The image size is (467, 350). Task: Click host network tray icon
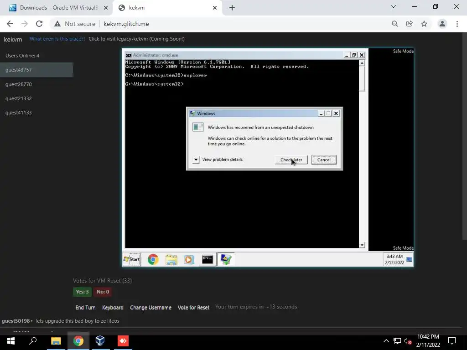(397, 341)
